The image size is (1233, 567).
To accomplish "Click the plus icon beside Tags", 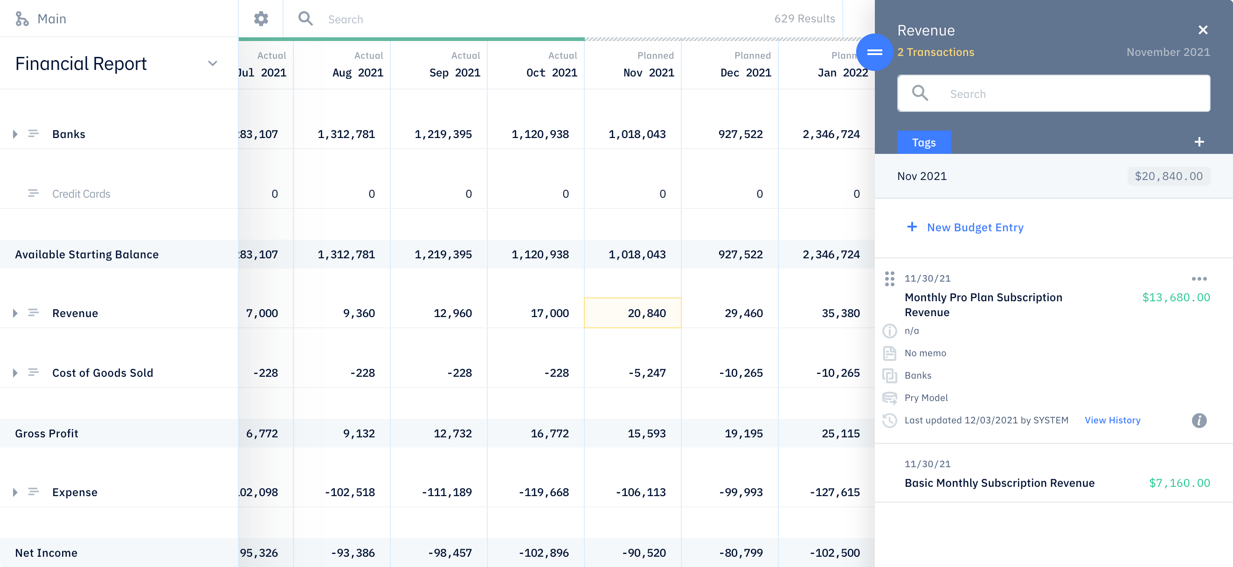I will point(1199,142).
